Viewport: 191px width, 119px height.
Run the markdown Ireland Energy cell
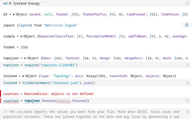pyautogui.click(x=187, y=3)
